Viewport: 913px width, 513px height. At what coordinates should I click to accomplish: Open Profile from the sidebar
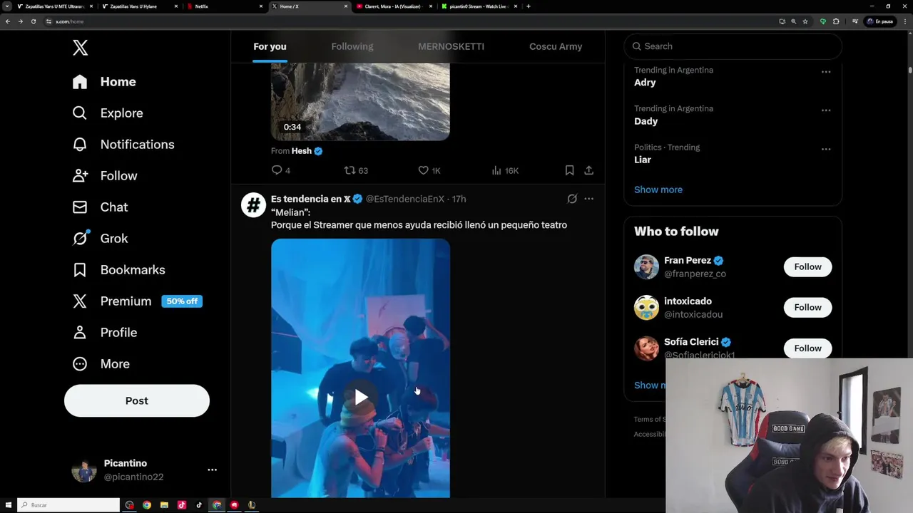point(105,333)
